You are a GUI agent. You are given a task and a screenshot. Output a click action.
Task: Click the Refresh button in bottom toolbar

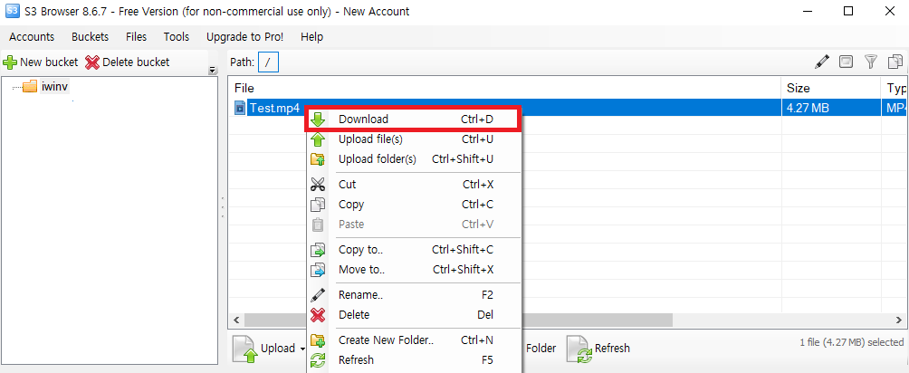click(598, 348)
